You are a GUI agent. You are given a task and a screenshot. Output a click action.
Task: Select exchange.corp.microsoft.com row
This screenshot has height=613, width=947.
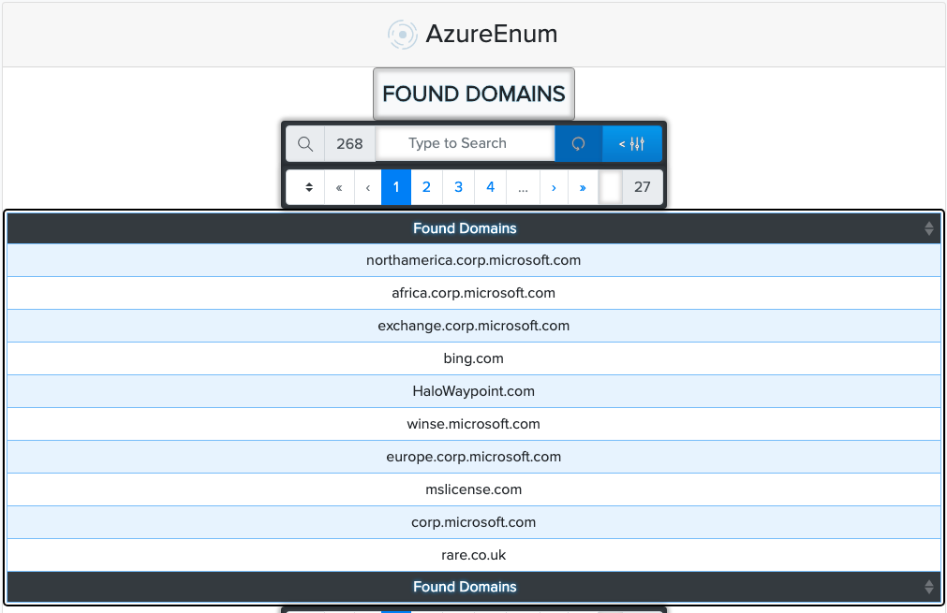[474, 326]
